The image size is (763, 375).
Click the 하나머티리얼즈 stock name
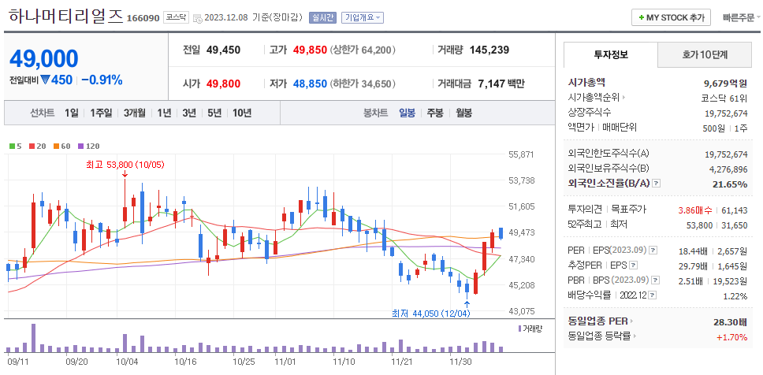coord(65,16)
